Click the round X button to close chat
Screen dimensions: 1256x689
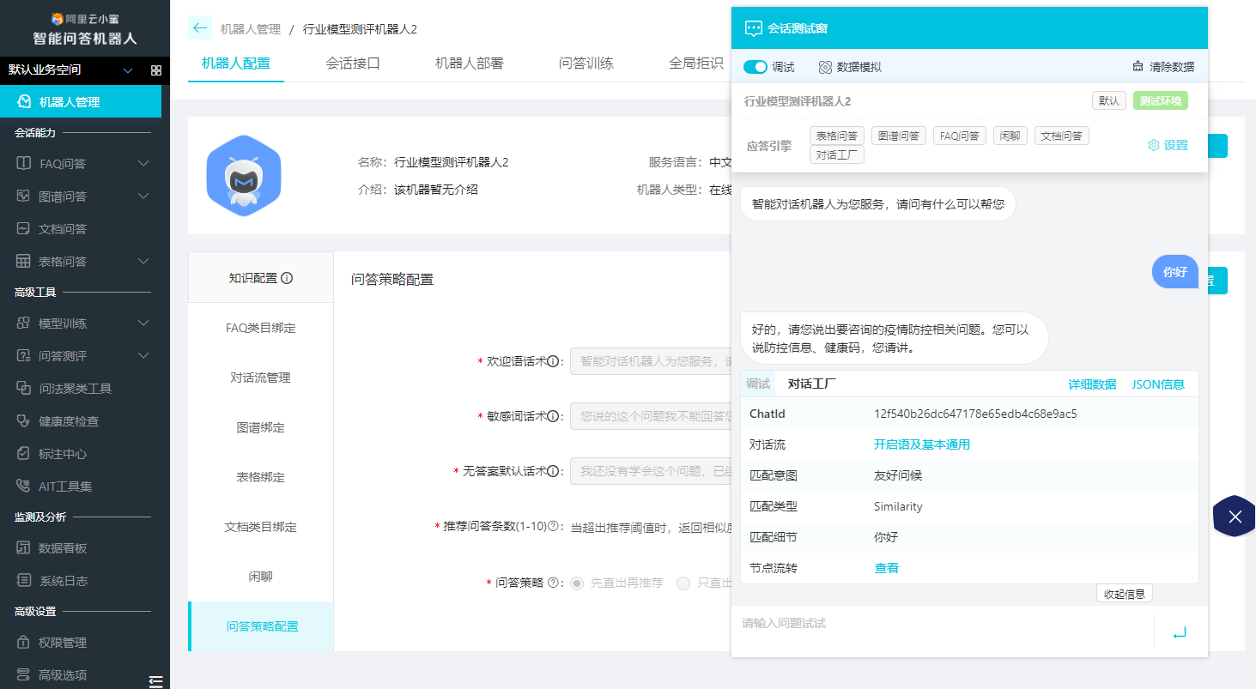(x=1235, y=517)
